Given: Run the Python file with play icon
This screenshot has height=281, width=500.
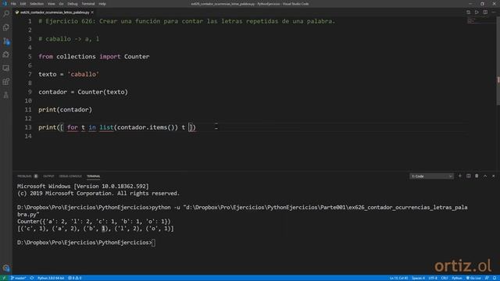Looking at the screenshot, I should [x=477, y=12].
